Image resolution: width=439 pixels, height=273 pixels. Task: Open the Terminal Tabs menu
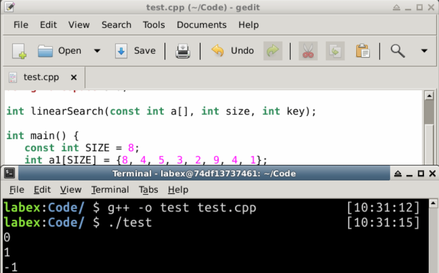click(148, 189)
